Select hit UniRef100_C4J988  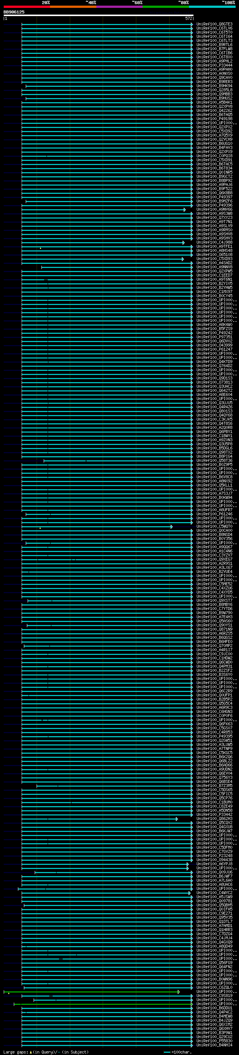(214, 243)
